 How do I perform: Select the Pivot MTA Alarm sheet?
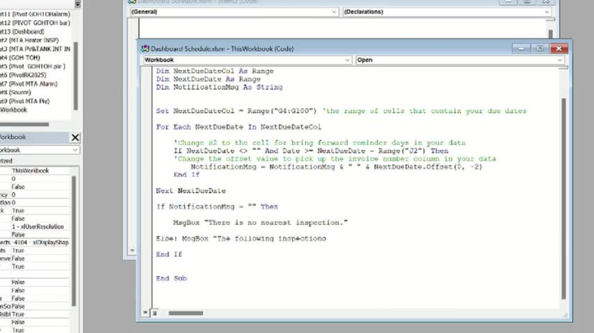[29, 84]
